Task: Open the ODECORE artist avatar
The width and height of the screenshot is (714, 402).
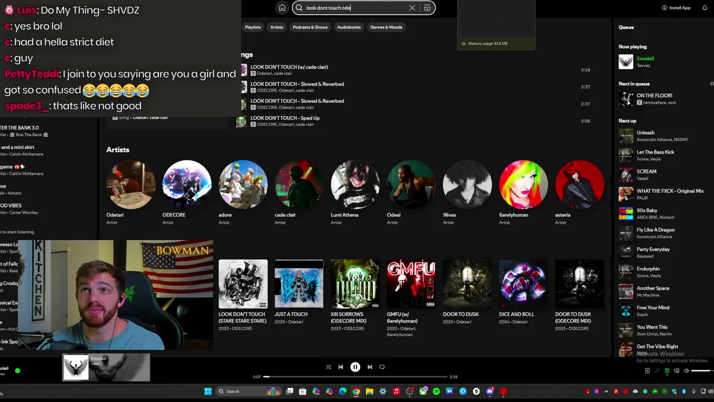Action: (x=187, y=185)
